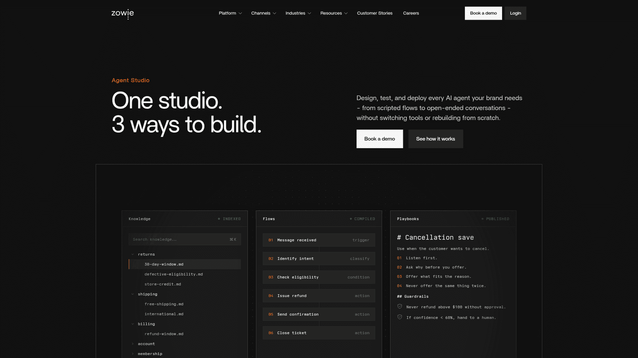The width and height of the screenshot is (638, 358).
Task: Expand the membership folder
Action: pyautogui.click(x=133, y=354)
